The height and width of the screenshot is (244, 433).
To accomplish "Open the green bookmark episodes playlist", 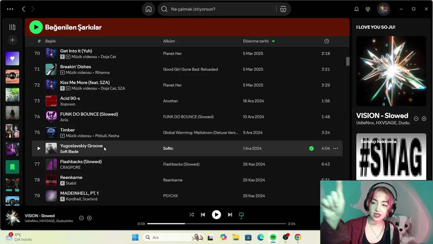I will [12, 167].
